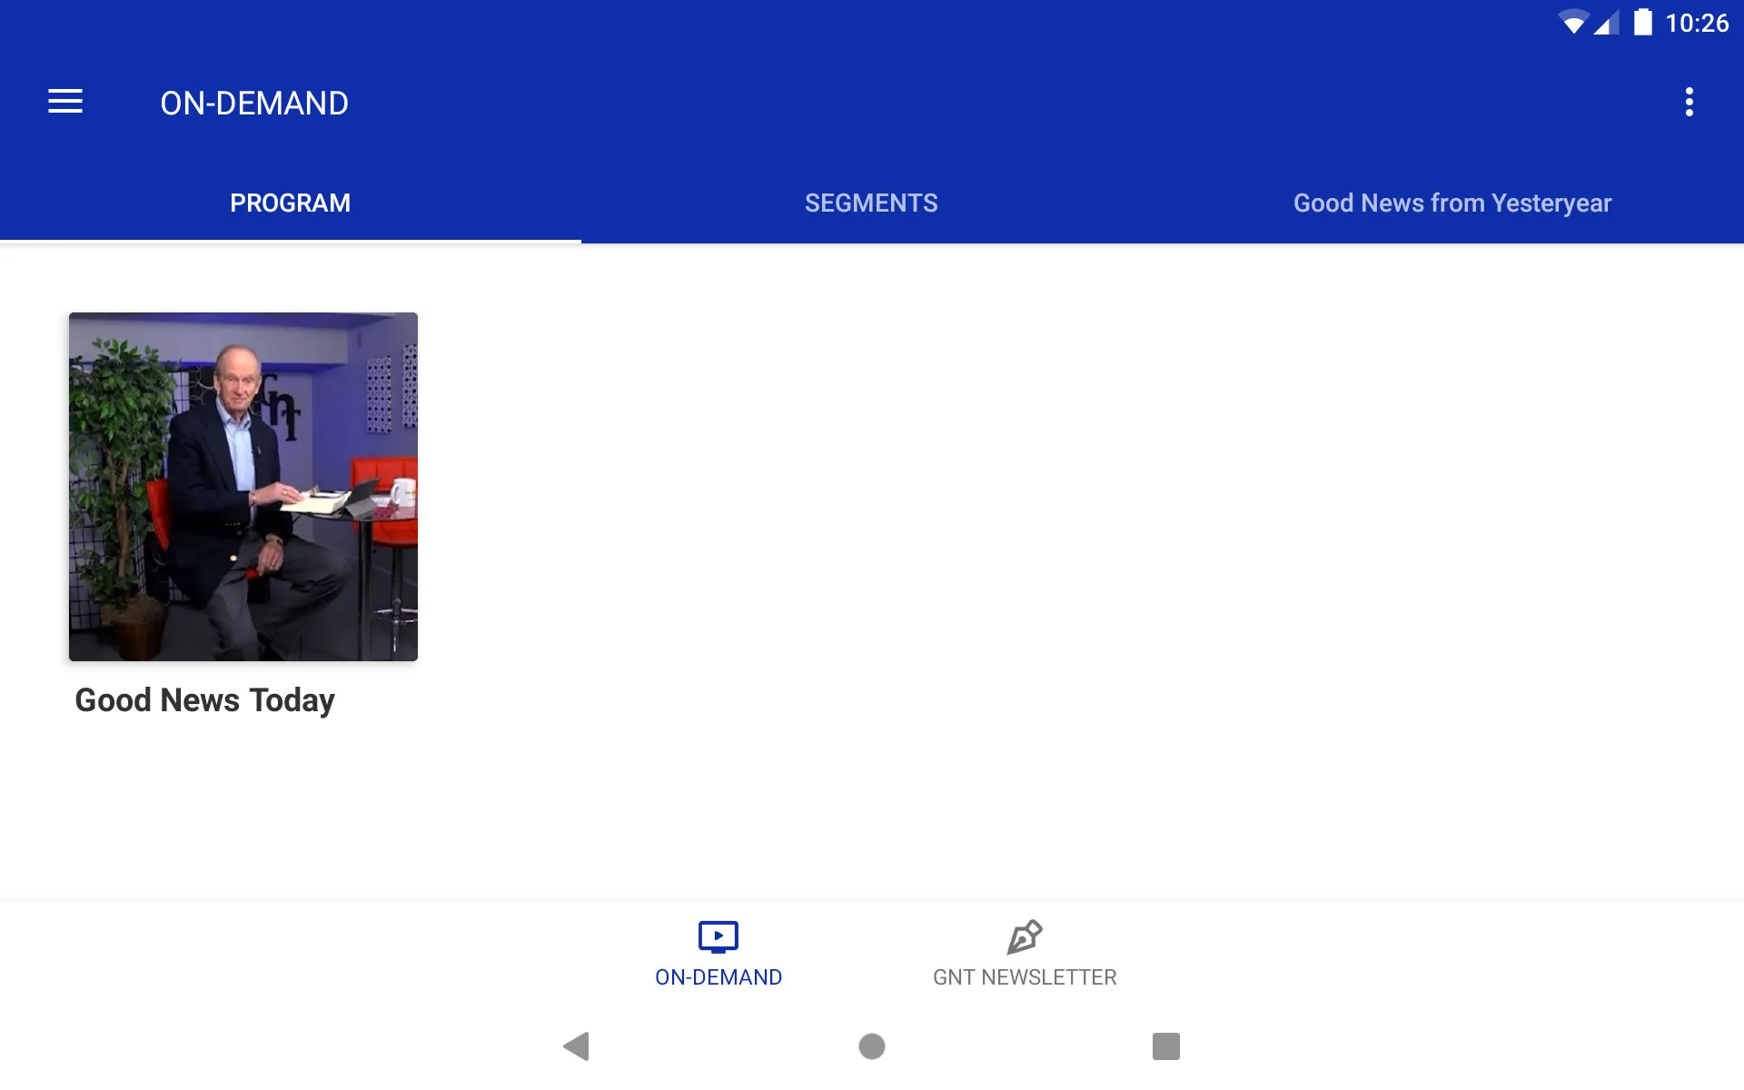1744x1090 pixels.
Task: Toggle ON-DEMAND active state
Action: (x=718, y=952)
